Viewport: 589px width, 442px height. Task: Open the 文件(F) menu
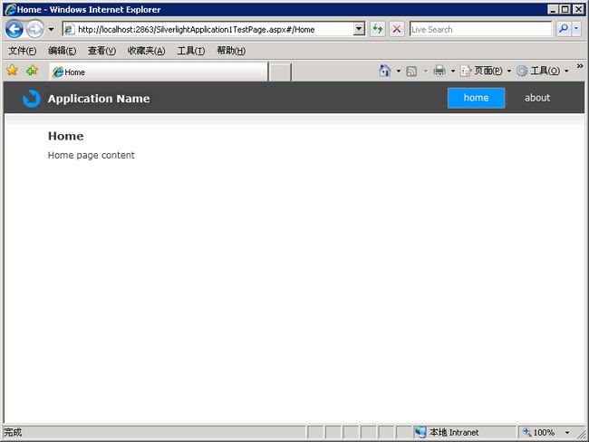(22, 51)
